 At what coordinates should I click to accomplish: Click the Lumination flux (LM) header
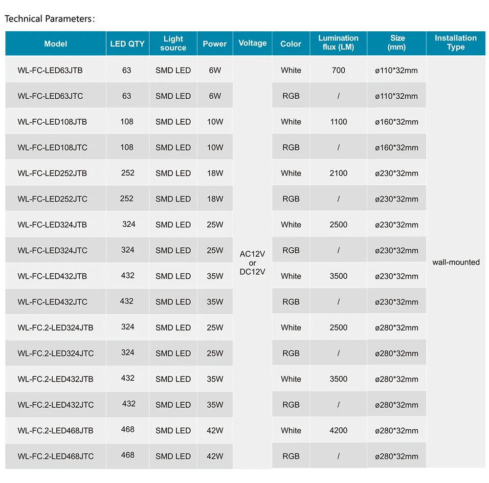coord(338,44)
